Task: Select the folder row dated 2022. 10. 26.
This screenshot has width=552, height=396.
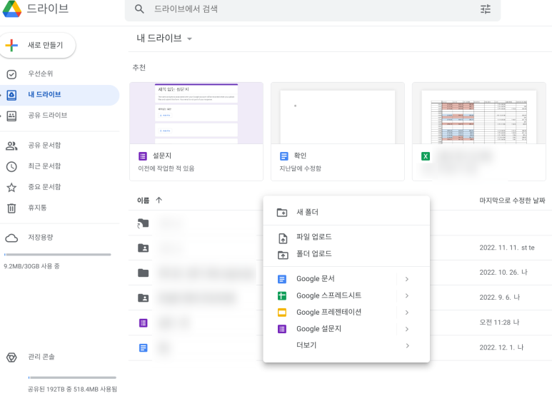Action: pos(340,273)
